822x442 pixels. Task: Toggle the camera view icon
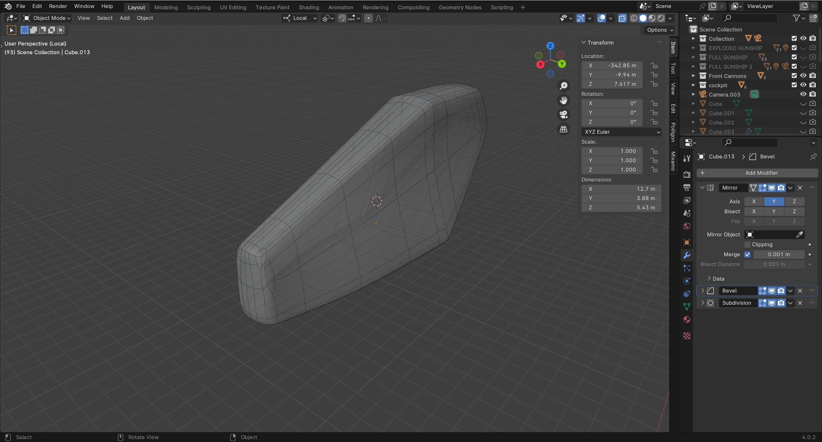(564, 115)
